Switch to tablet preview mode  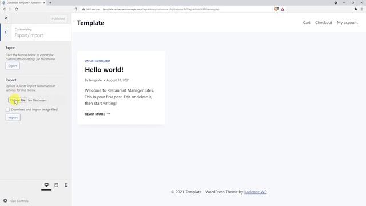point(56,185)
